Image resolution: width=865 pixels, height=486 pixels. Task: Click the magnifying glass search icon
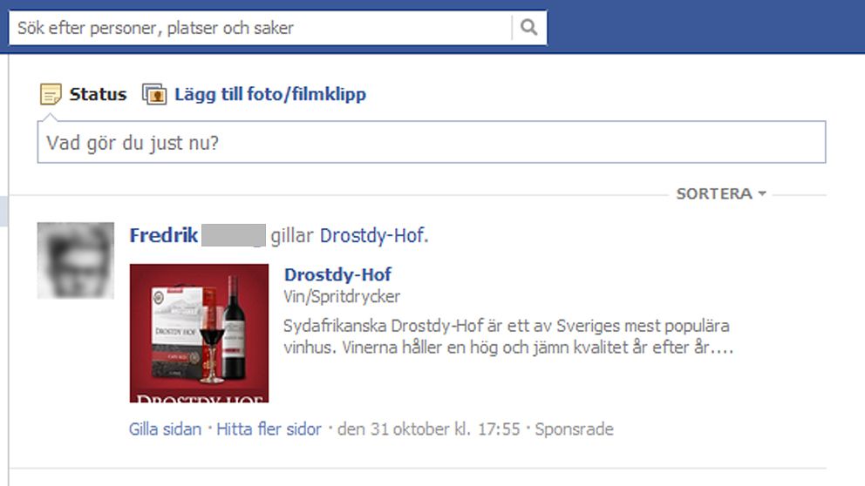click(529, 27)
